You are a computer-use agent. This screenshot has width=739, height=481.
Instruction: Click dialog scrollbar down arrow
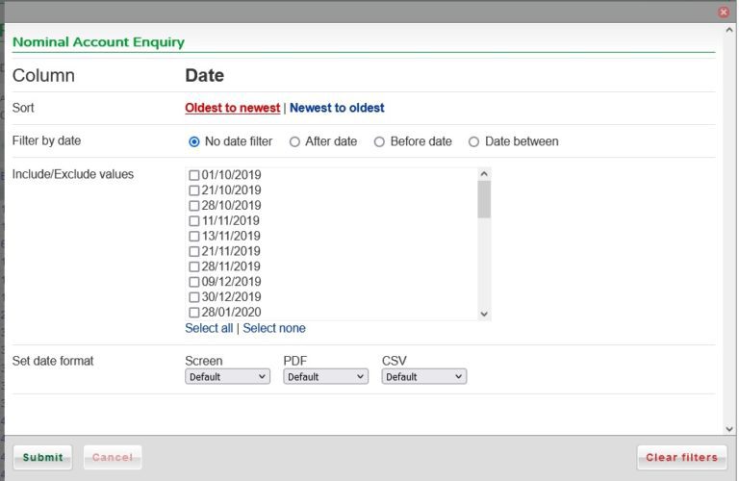click(x=729, y=429)
